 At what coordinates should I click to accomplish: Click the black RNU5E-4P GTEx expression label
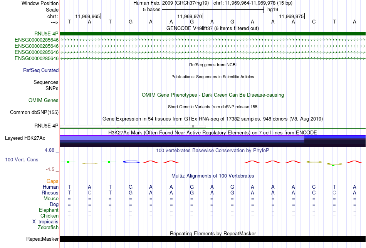coord(46,126)
